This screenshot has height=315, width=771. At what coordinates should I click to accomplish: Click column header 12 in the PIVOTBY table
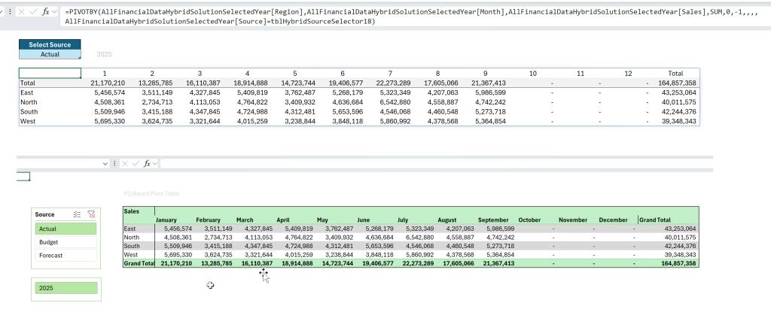point(629,73)
